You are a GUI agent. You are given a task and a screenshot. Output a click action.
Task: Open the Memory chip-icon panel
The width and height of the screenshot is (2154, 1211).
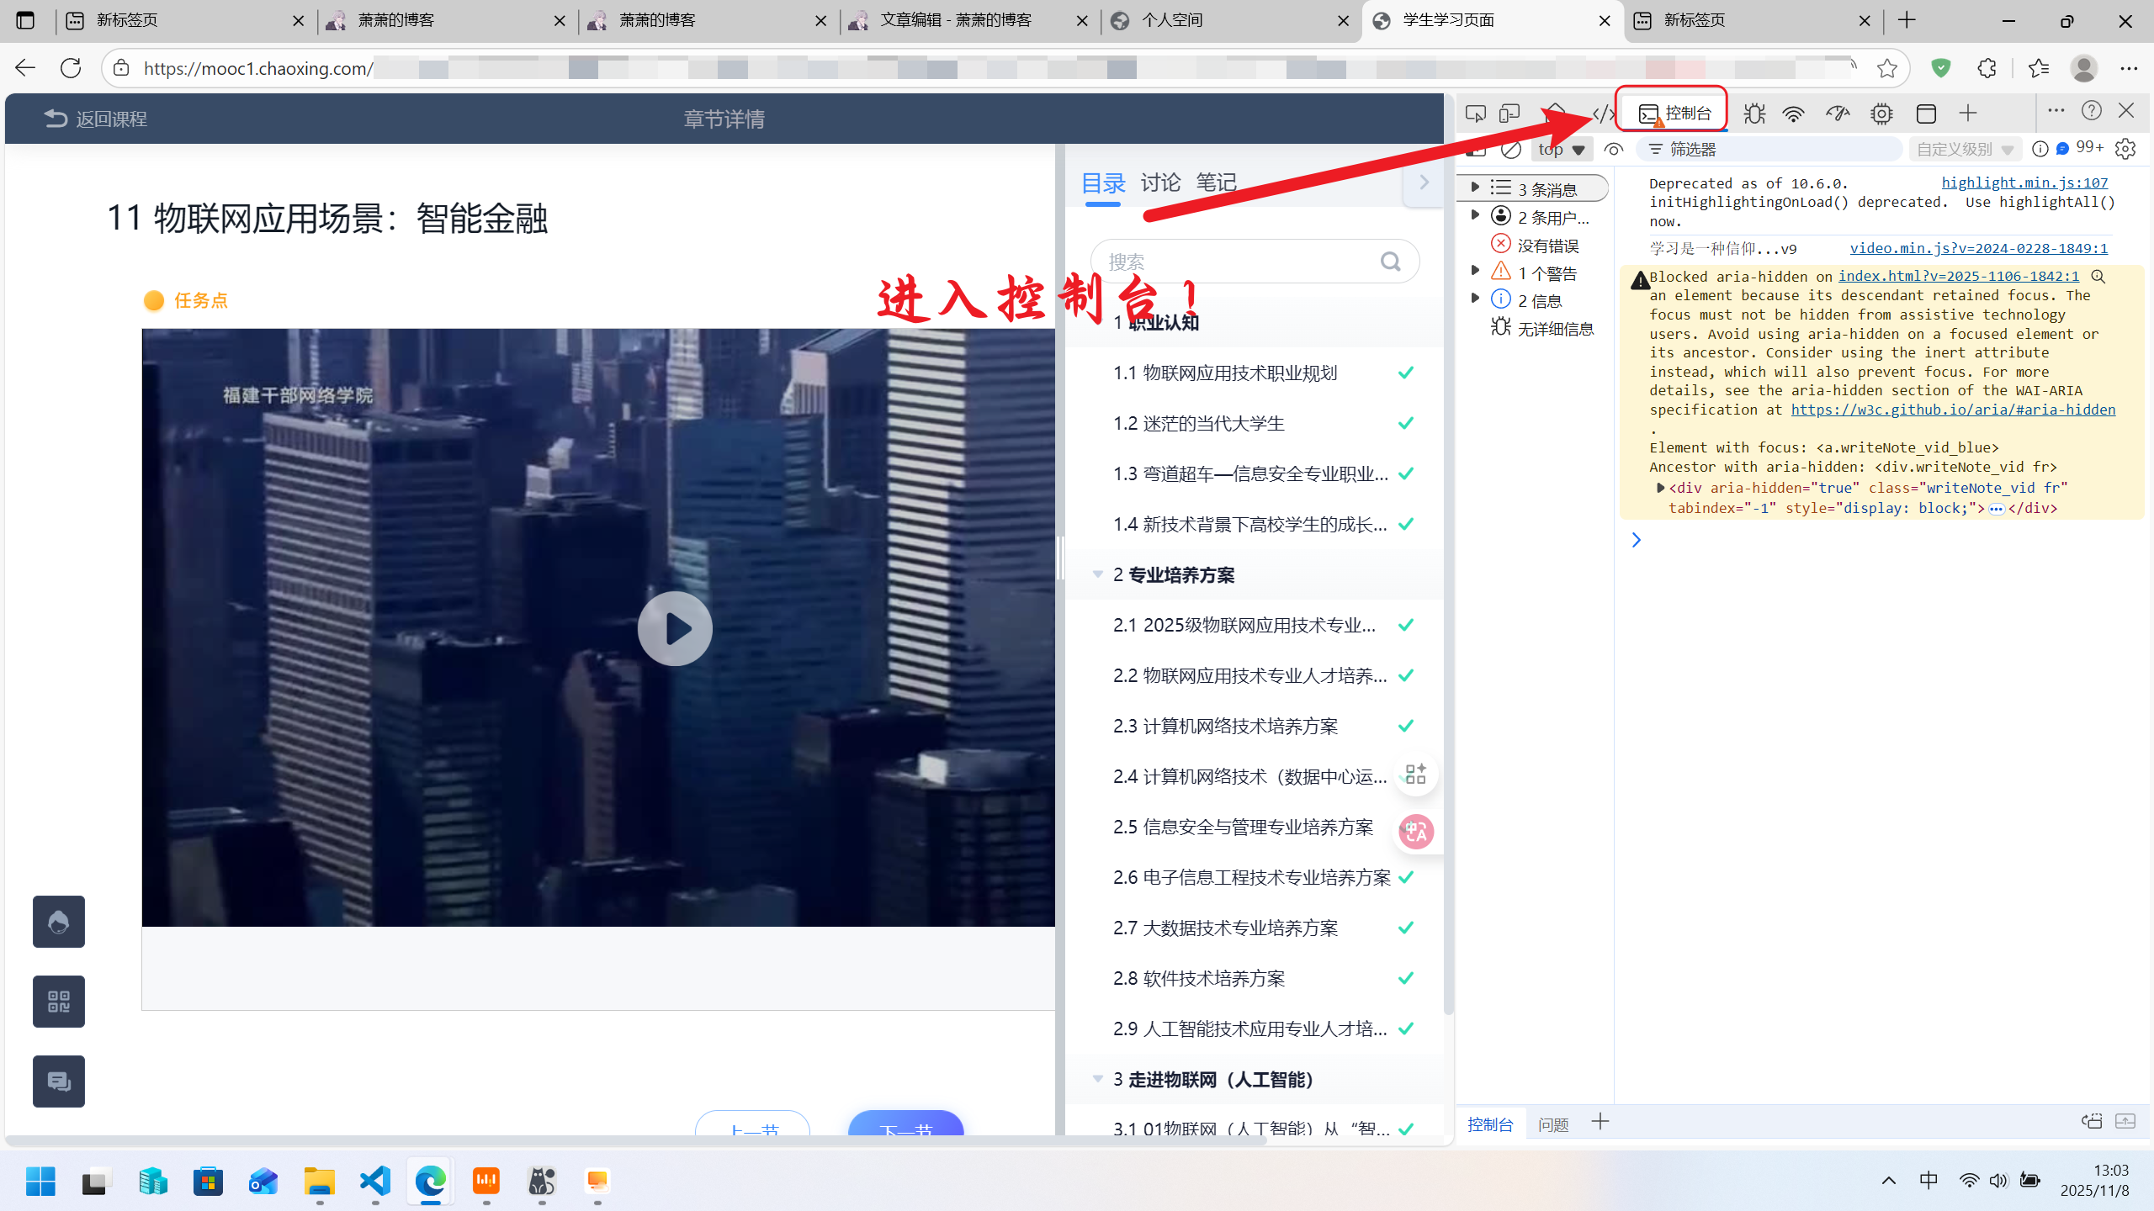[1881, 114]
